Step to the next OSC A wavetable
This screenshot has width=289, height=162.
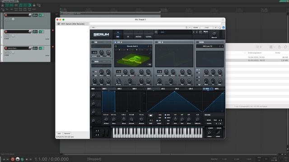151,46
